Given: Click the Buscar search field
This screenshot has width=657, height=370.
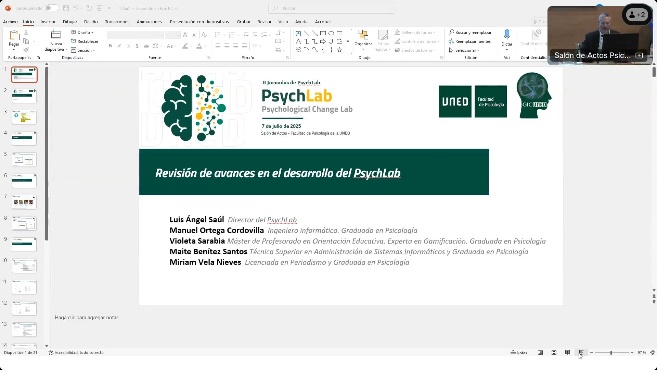Looking at the screenshot, I should (x=331, y=8).
